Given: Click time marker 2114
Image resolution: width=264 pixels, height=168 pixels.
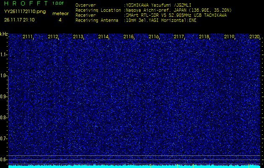Looking at the screenshot, I should coord(103,37).
